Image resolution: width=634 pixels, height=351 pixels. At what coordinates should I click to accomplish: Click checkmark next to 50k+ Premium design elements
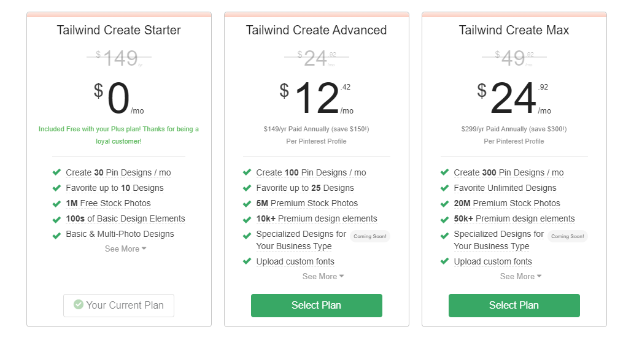[x=445, y=218]
